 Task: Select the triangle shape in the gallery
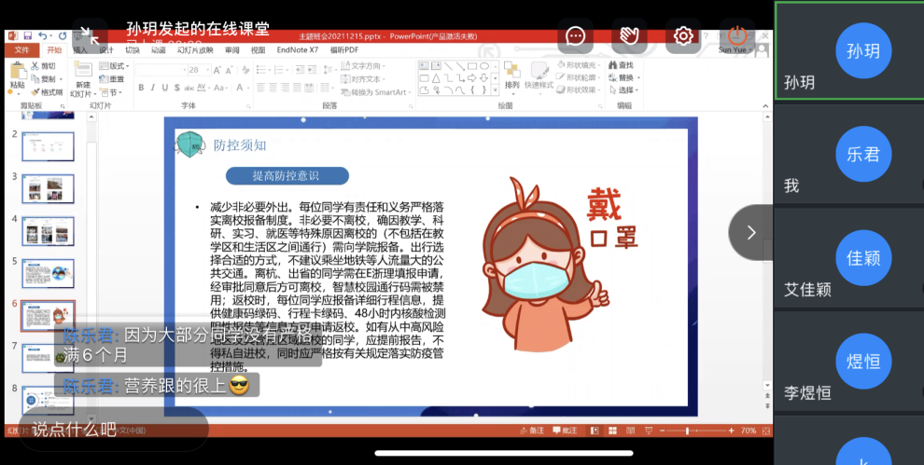coord(436,78)
